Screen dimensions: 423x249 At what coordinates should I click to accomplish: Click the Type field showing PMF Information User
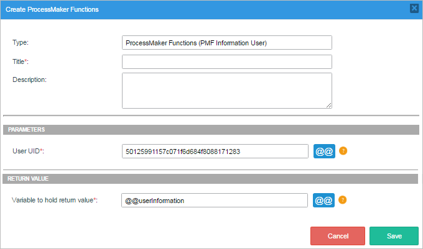[x=226, y=42]
